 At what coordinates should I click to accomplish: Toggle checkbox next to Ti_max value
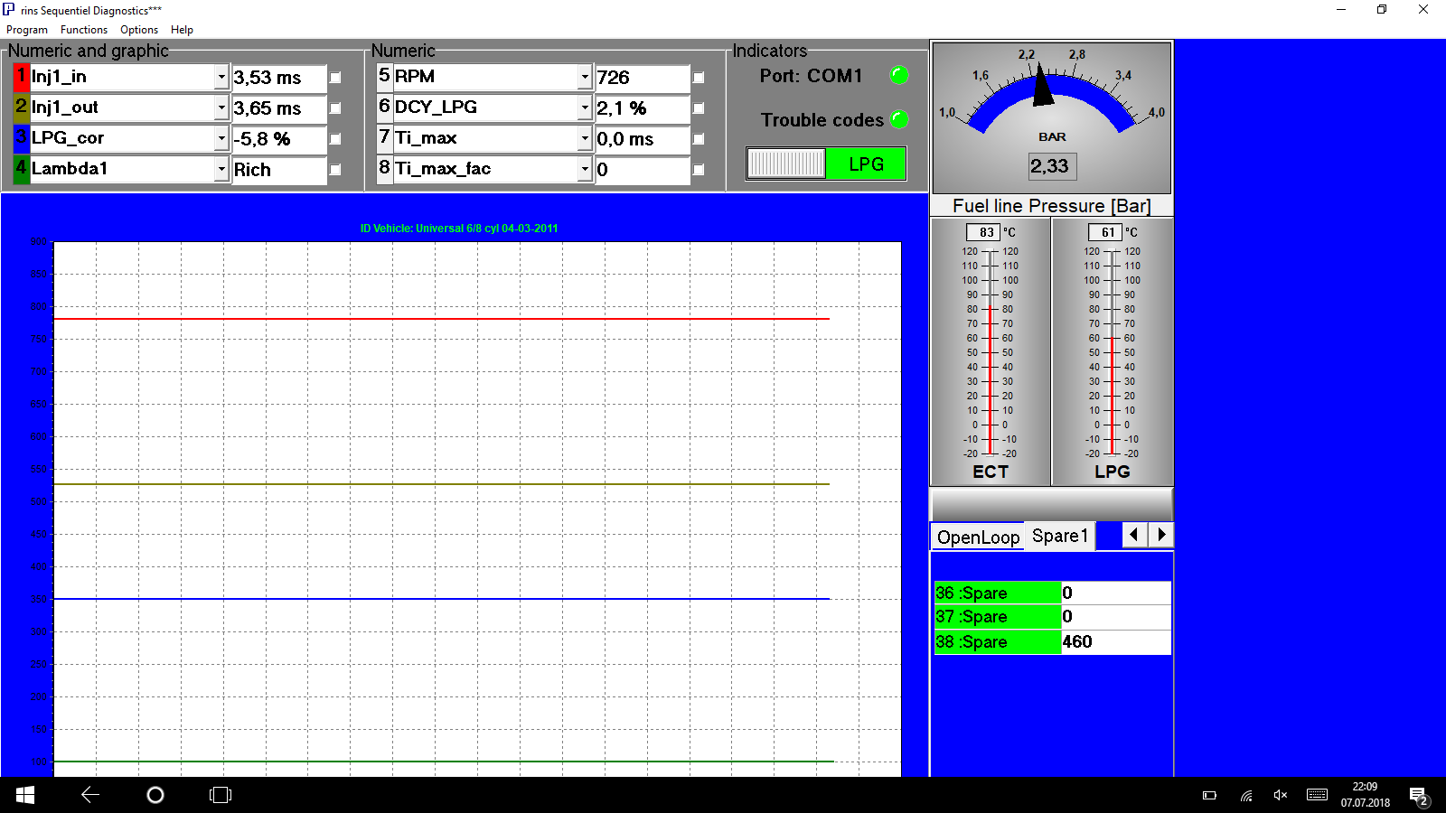(699, 139)
